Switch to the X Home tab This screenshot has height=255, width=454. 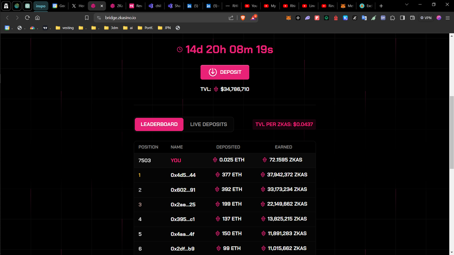[x=78, y=6]
